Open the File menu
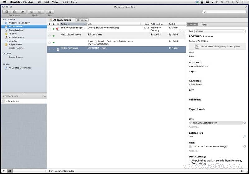 pos(39,2)
